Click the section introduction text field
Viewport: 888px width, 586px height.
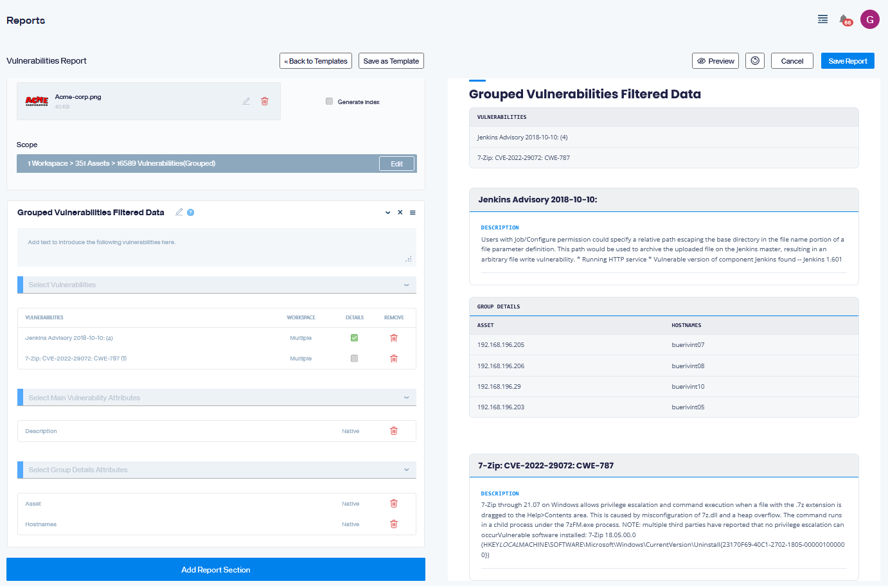217,247
